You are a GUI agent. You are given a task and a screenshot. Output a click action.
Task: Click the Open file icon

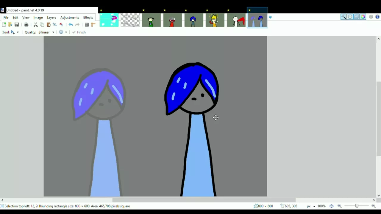tap(10, 25)
